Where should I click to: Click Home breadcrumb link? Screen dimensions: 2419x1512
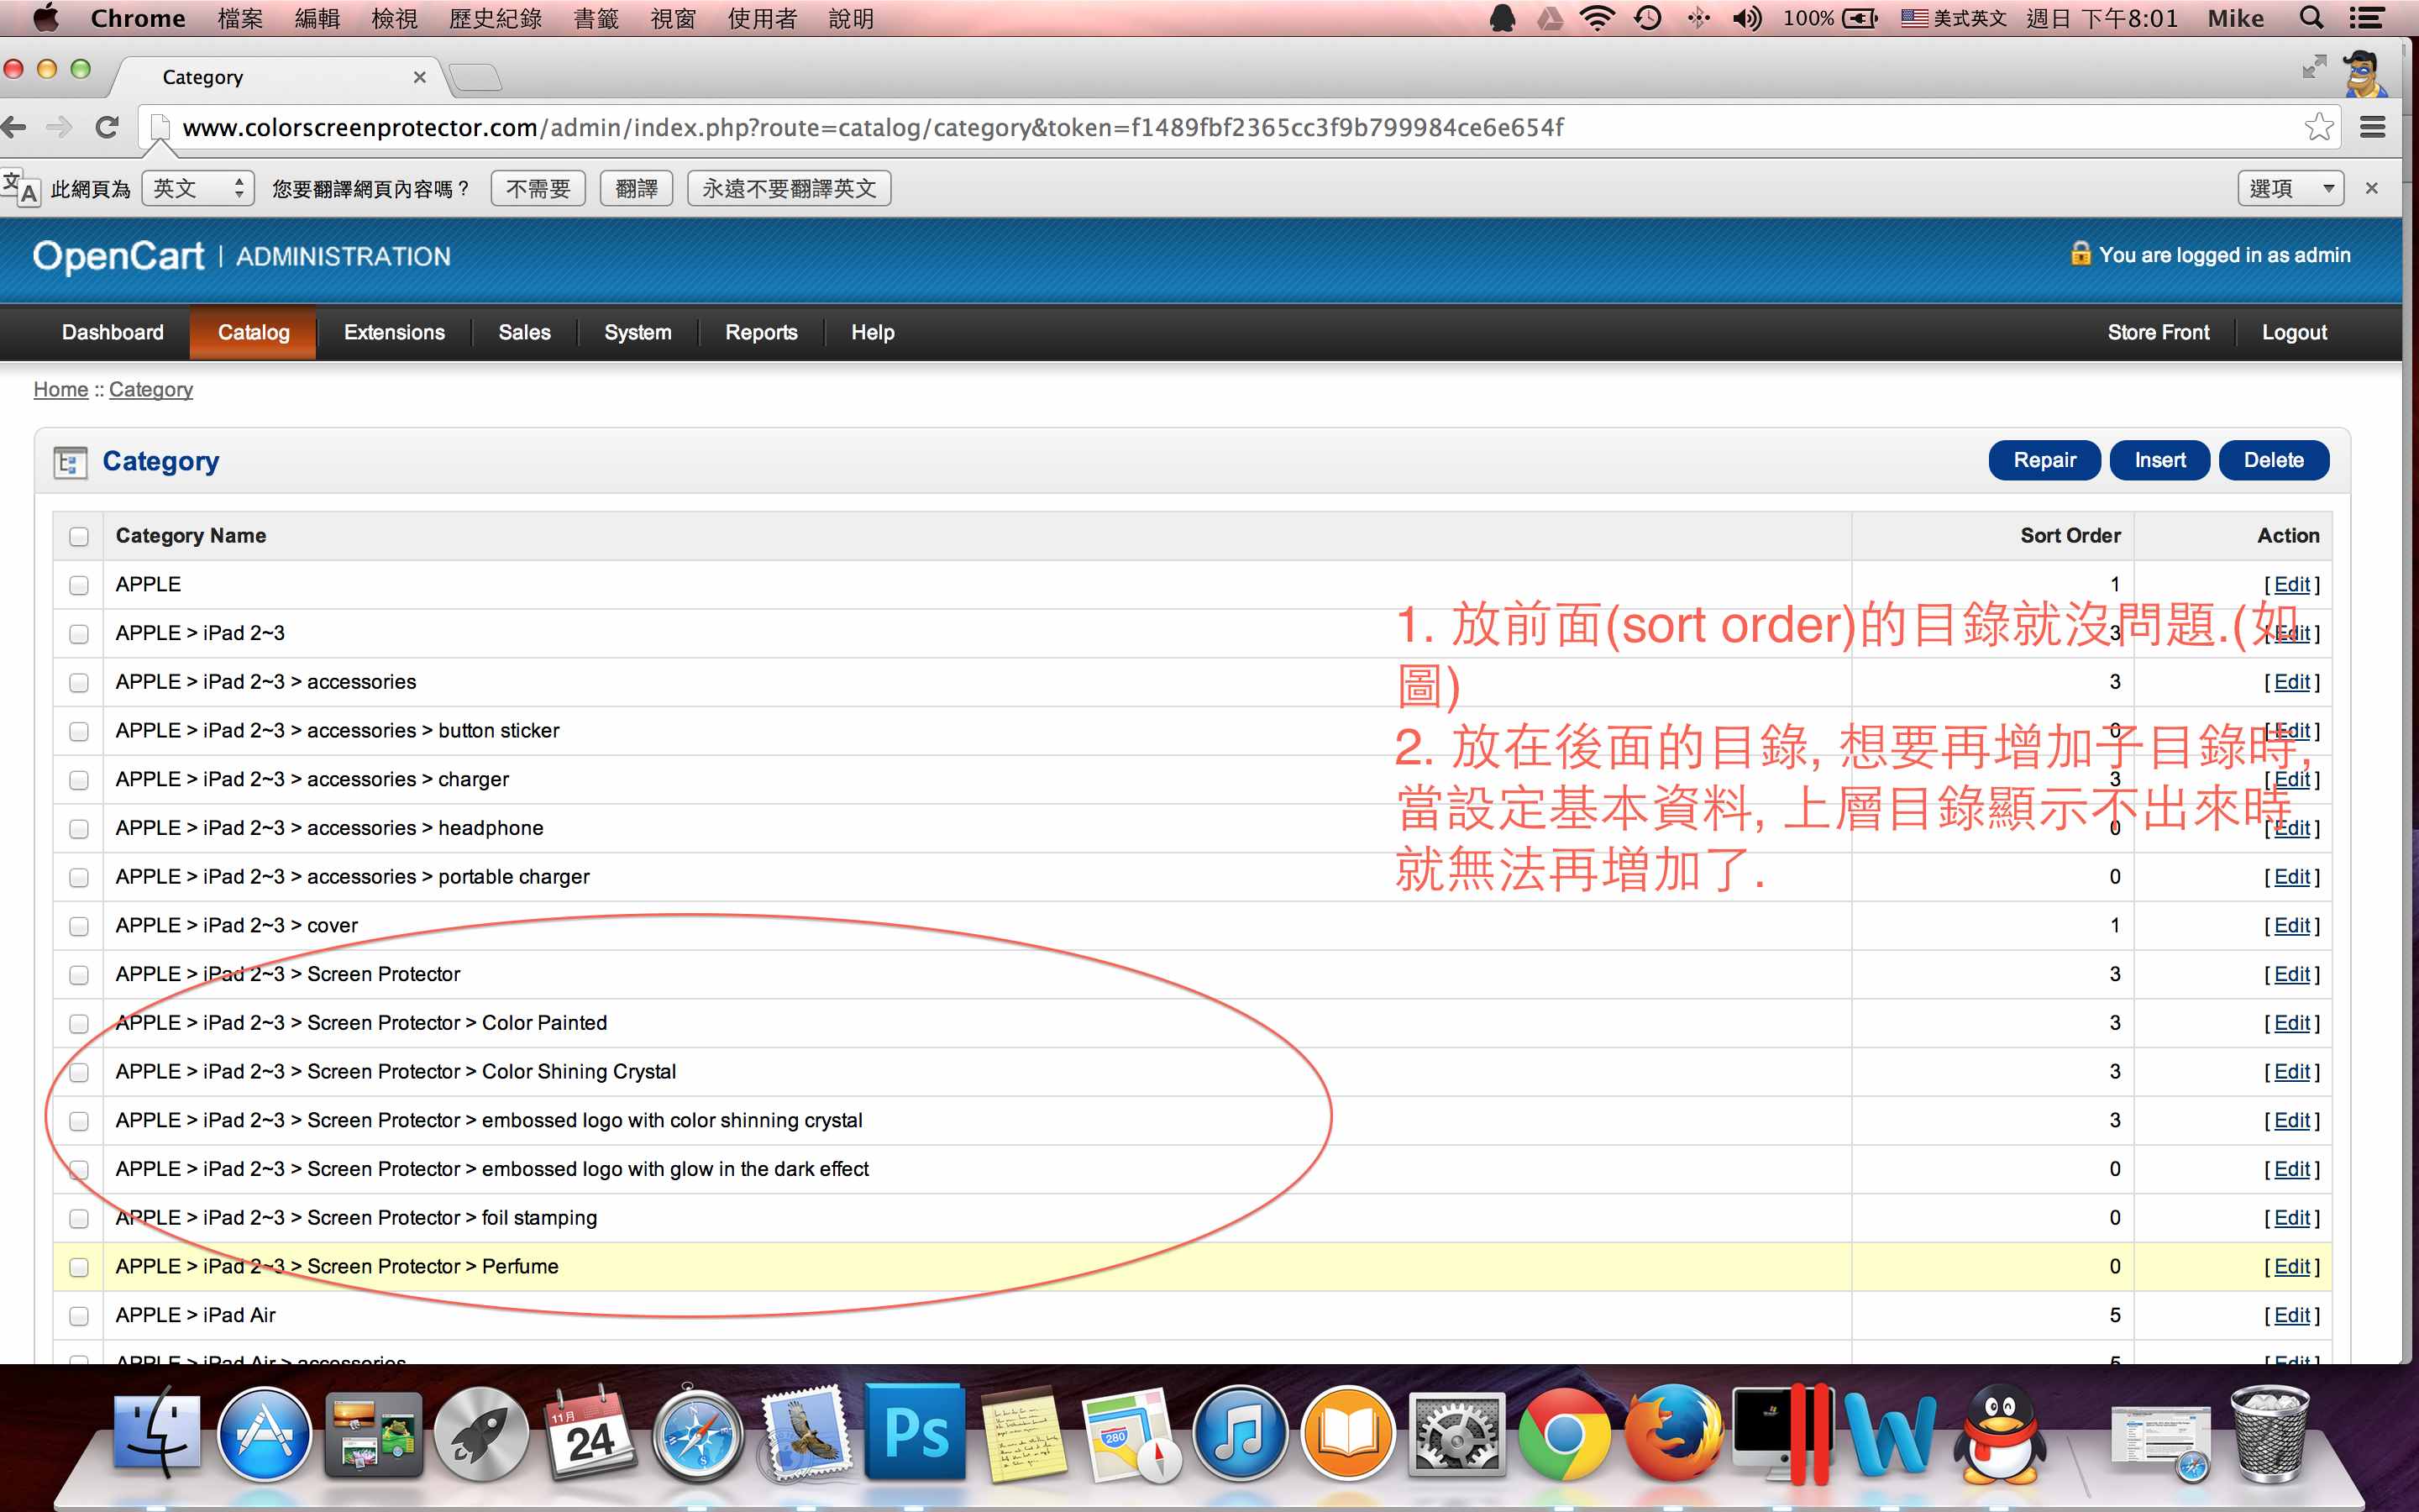pyautogui.click(x=61, y=390)
